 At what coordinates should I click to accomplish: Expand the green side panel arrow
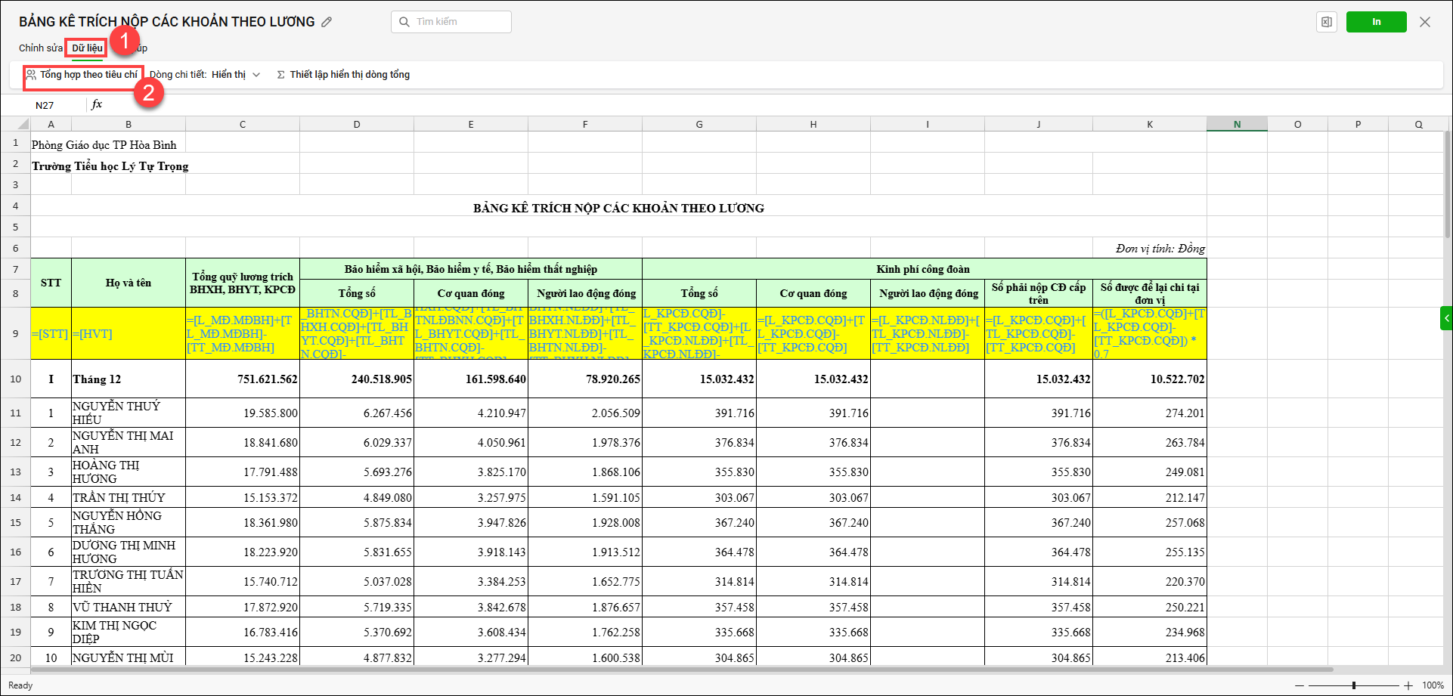point(1446,318)
